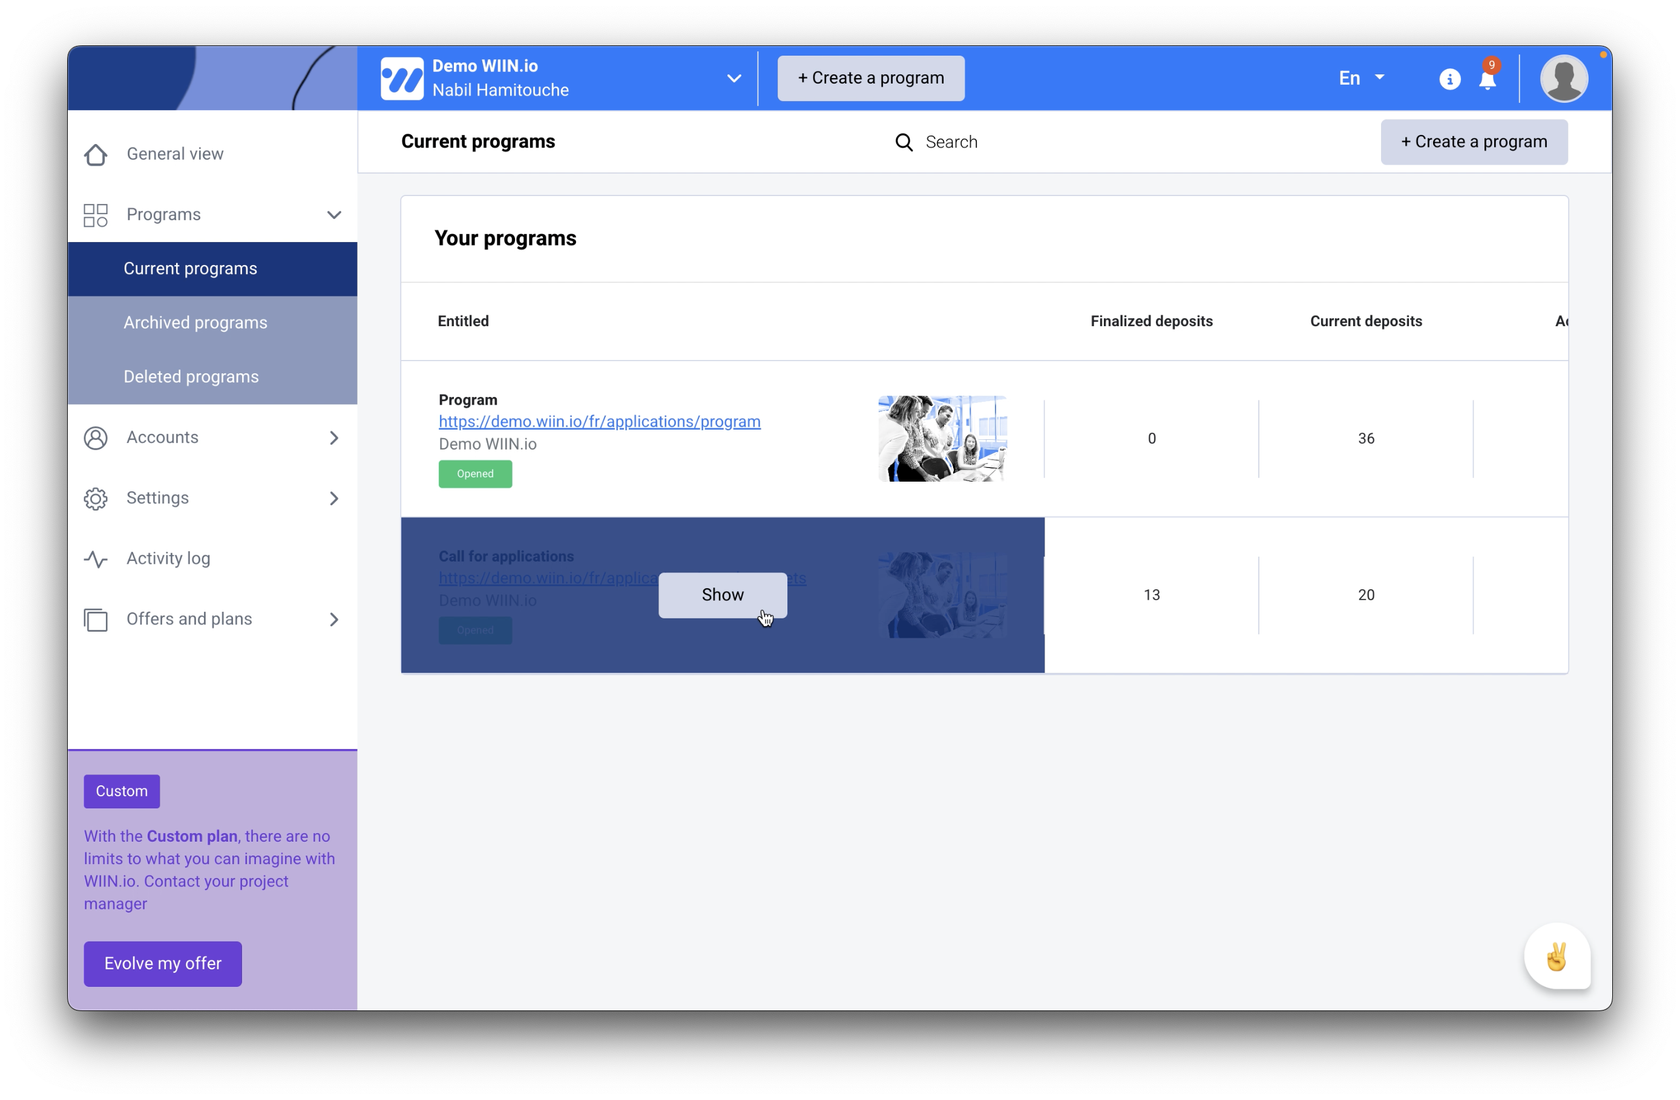1680x1100 pixels.
Task: Open the demo.wiin.io/fr/applications/program link
Action: (x=599, y=422)
